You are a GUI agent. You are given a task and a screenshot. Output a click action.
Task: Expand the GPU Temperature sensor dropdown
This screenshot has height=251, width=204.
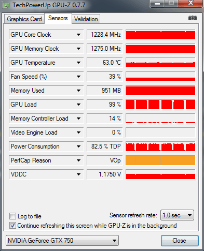click(x=78, y=63)
